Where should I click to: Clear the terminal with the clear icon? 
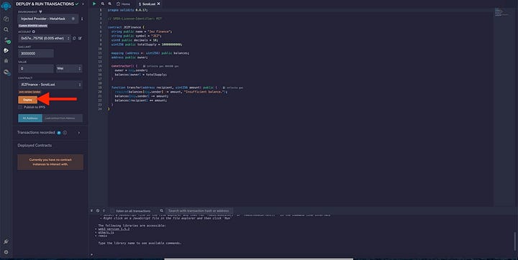pos(98,210)
